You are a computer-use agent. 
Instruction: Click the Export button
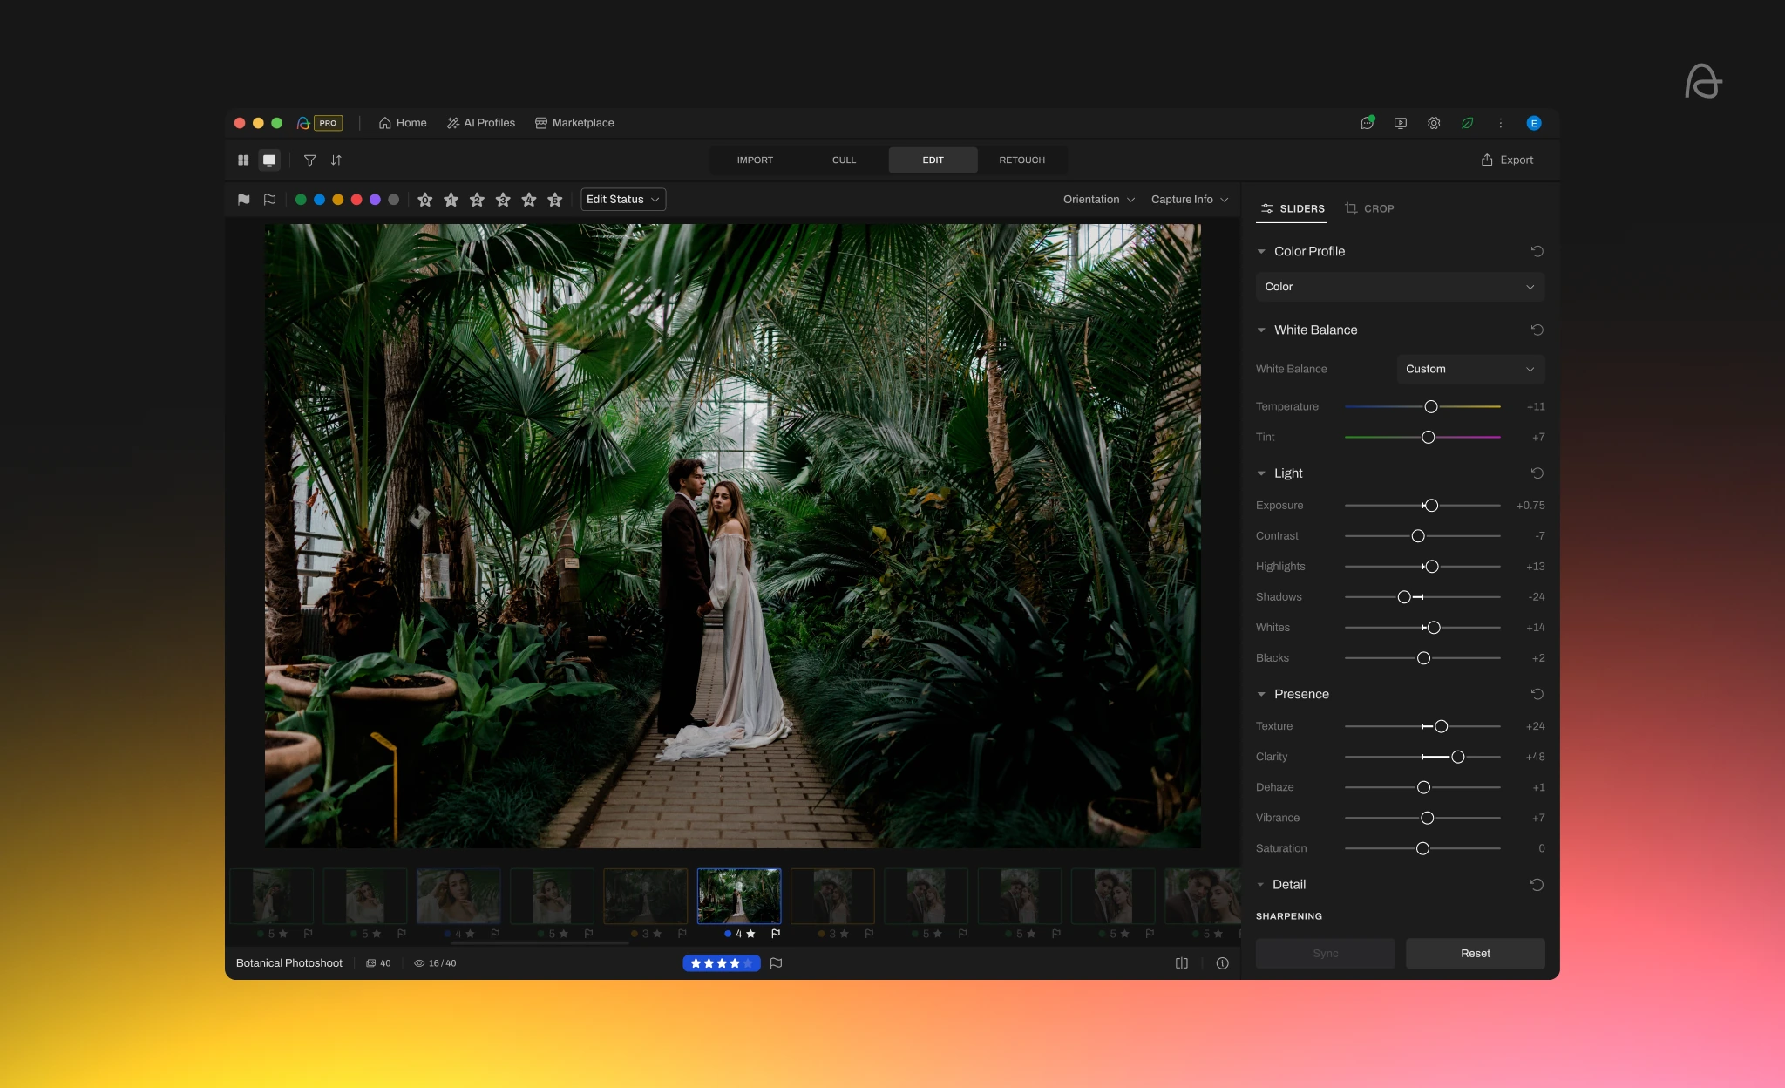pyautogui.click(x=1507, y=160)
